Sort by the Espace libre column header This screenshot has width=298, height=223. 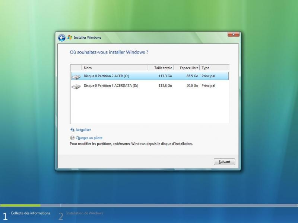187,68
